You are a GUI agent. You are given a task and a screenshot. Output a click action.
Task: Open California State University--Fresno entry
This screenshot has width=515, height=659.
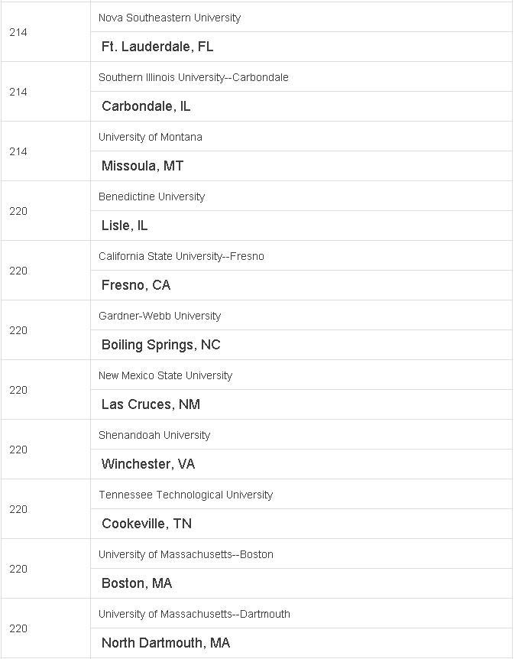point(181,256)
